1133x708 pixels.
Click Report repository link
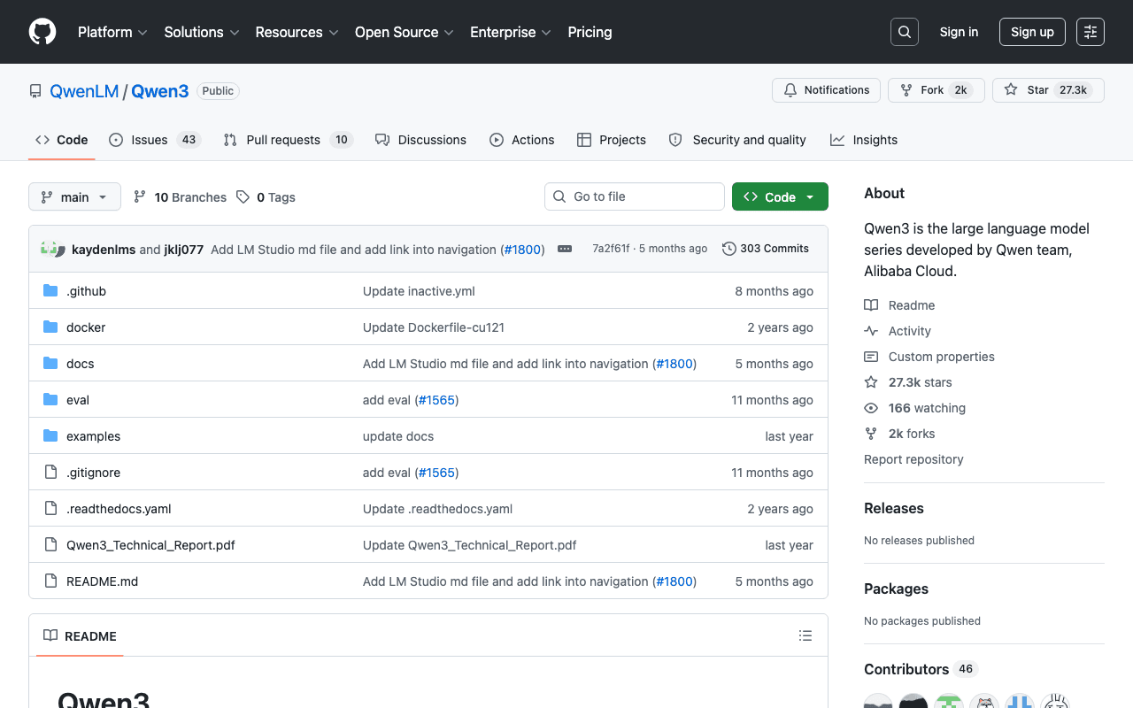tap(913, 459)
